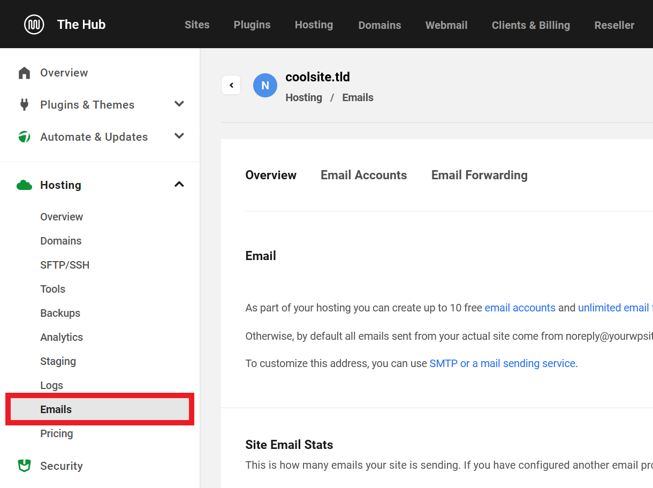Select Backups in the Hosting sidebar
This screenshot has width=653, height=488.
60,312
